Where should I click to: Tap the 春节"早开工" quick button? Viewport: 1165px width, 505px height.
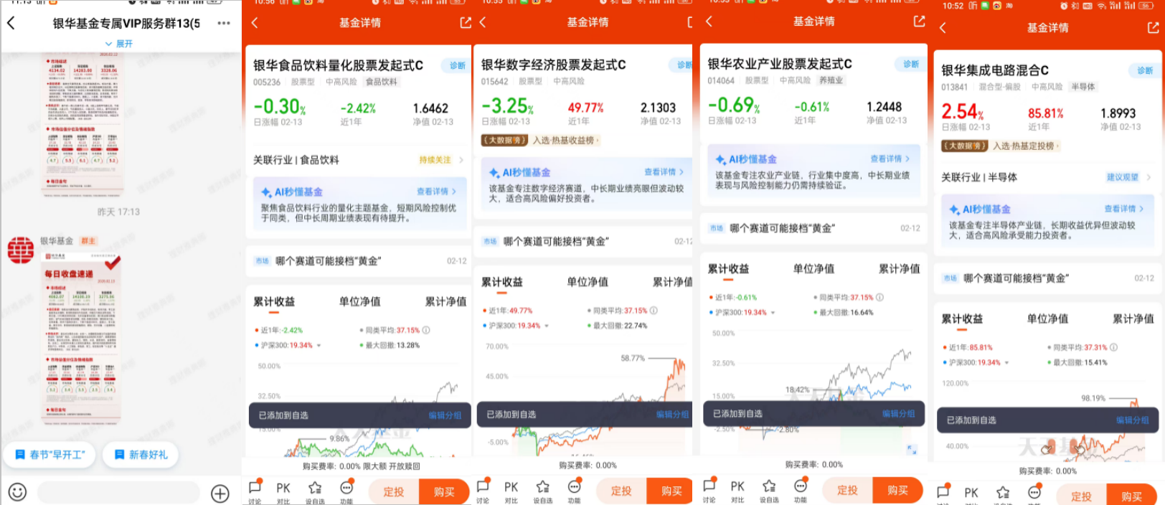tap(50, 454)
